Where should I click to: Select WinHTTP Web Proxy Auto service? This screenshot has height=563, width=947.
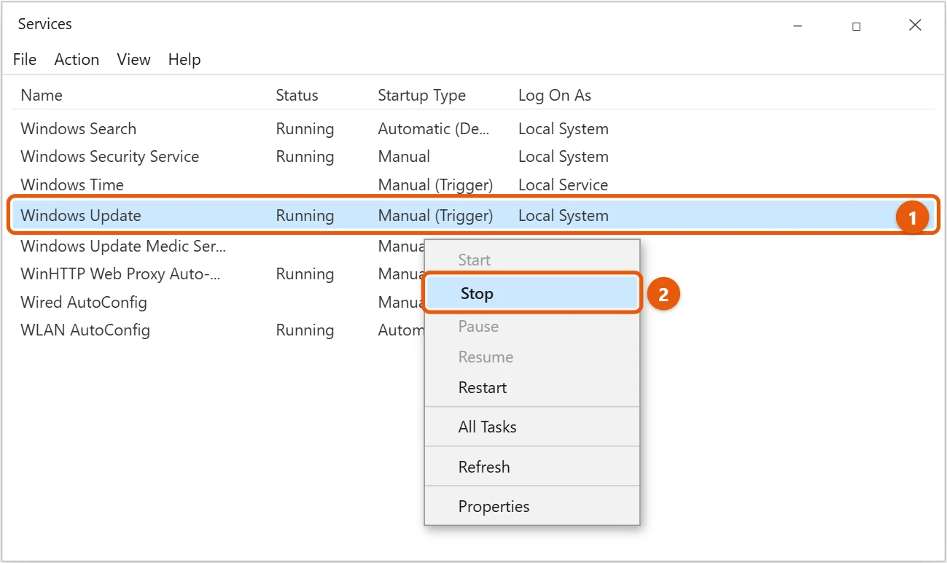(120, 274)
